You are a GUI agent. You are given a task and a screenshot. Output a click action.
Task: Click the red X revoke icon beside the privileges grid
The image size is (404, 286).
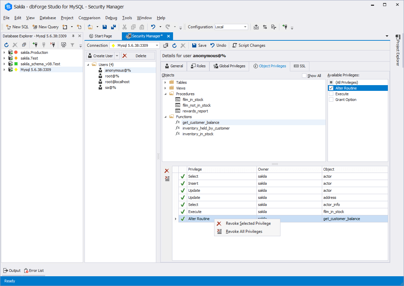(x=167, y=171)
